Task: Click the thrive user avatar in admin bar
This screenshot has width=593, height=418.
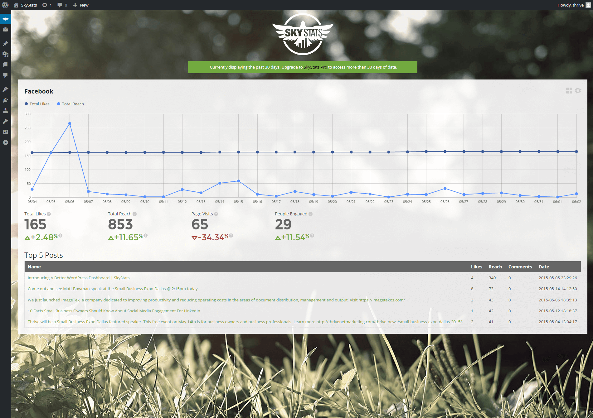Action: tap(588, 5)
